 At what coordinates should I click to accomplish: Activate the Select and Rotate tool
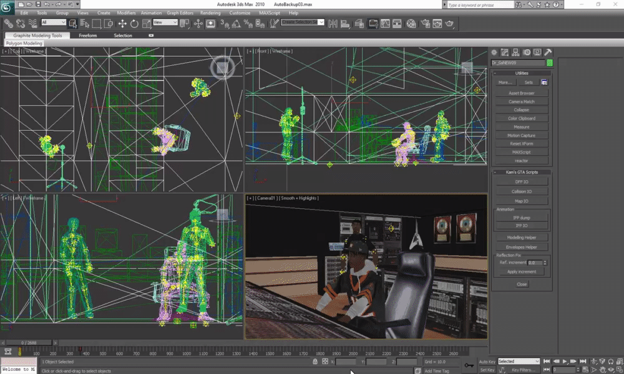point(134,24)
